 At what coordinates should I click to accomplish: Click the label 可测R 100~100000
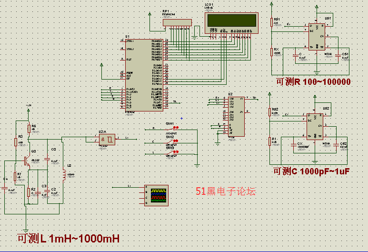pos(313,82)
